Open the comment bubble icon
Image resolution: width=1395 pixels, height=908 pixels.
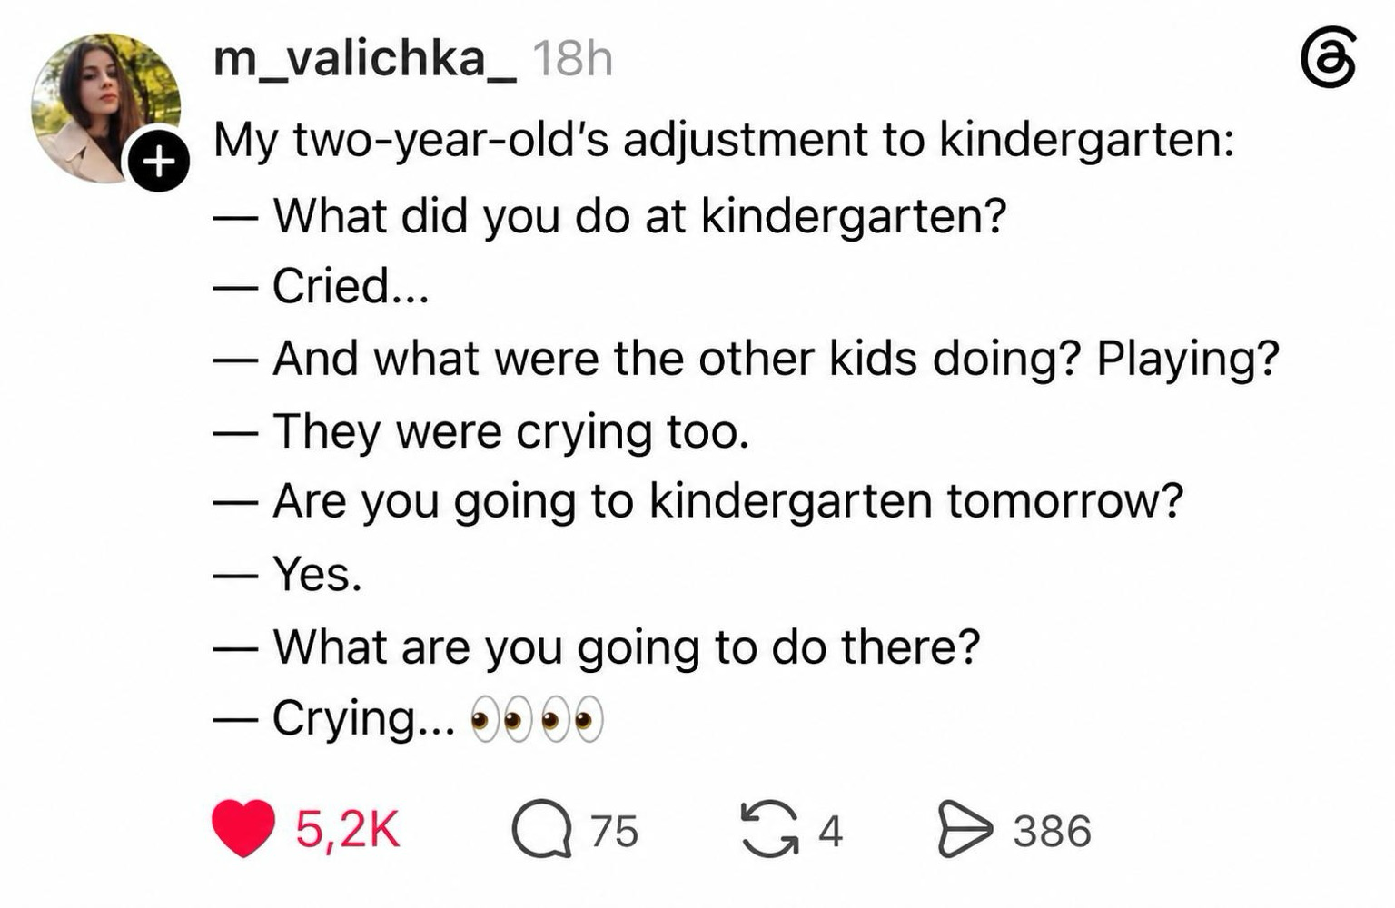point(542,830)
